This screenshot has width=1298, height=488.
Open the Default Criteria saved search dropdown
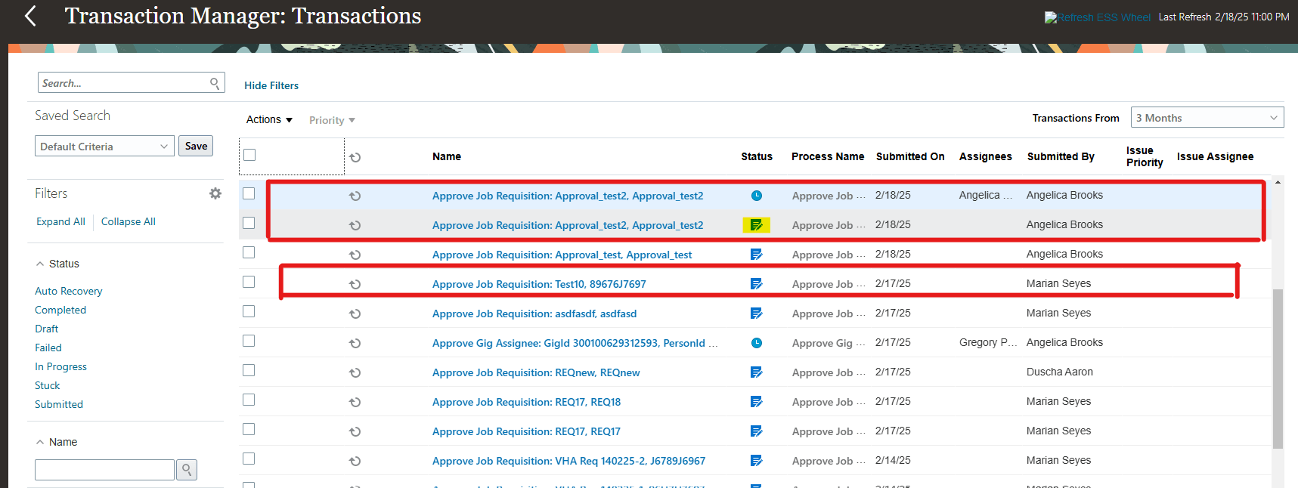point(104,147)
